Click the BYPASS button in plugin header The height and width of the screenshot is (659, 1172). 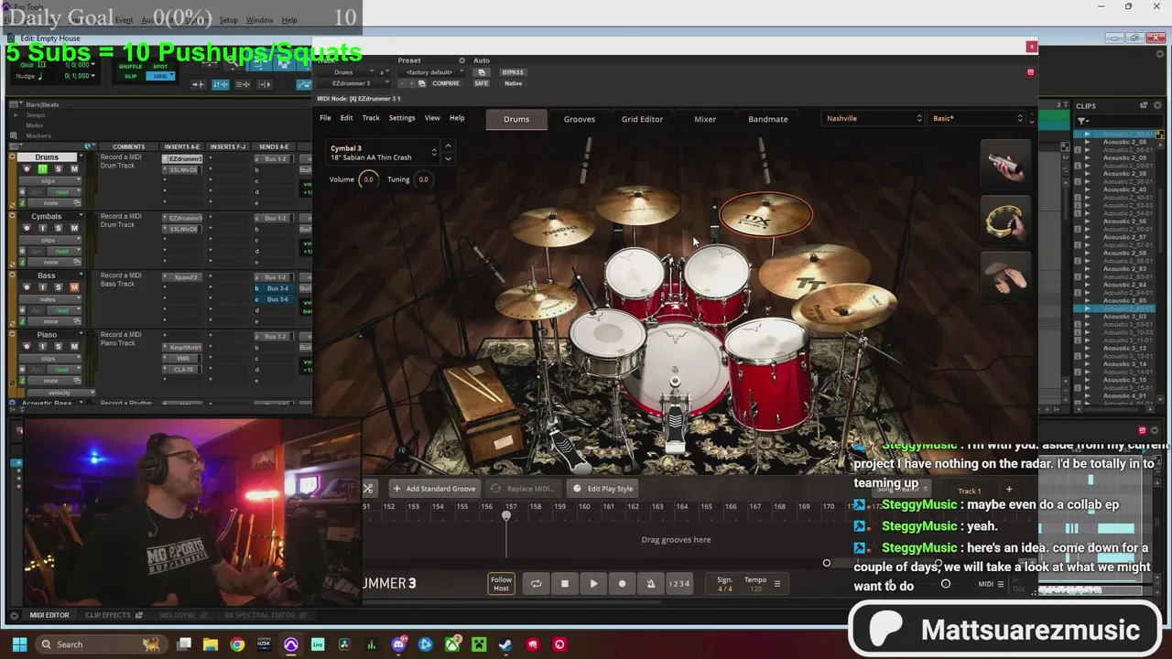tap(513, 72)
